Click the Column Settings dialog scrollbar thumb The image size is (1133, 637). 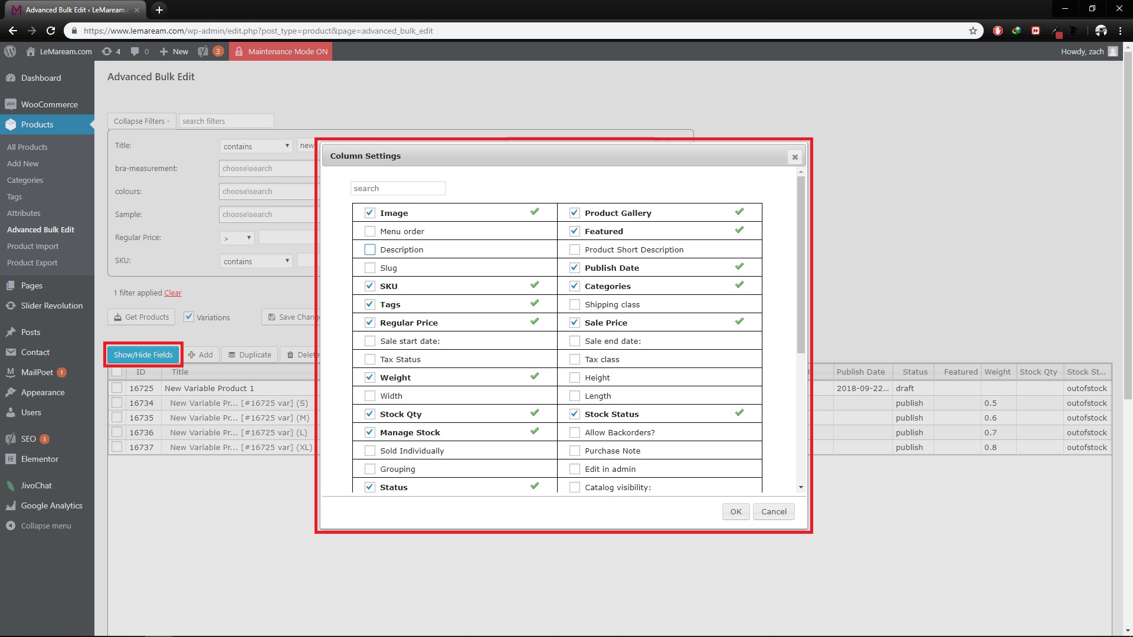pyautogui.click(x=801, y=264)
